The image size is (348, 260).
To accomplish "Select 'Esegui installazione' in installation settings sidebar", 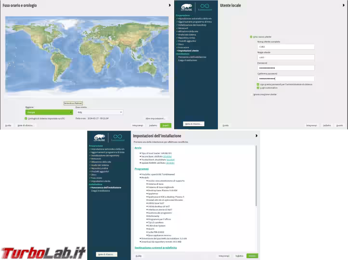I will (x=100, y=191).
